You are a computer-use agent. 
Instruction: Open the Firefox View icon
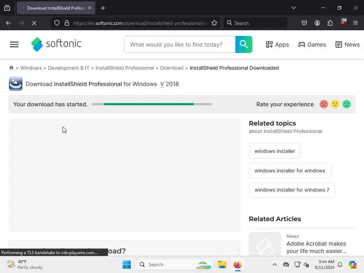click(7, 8)
